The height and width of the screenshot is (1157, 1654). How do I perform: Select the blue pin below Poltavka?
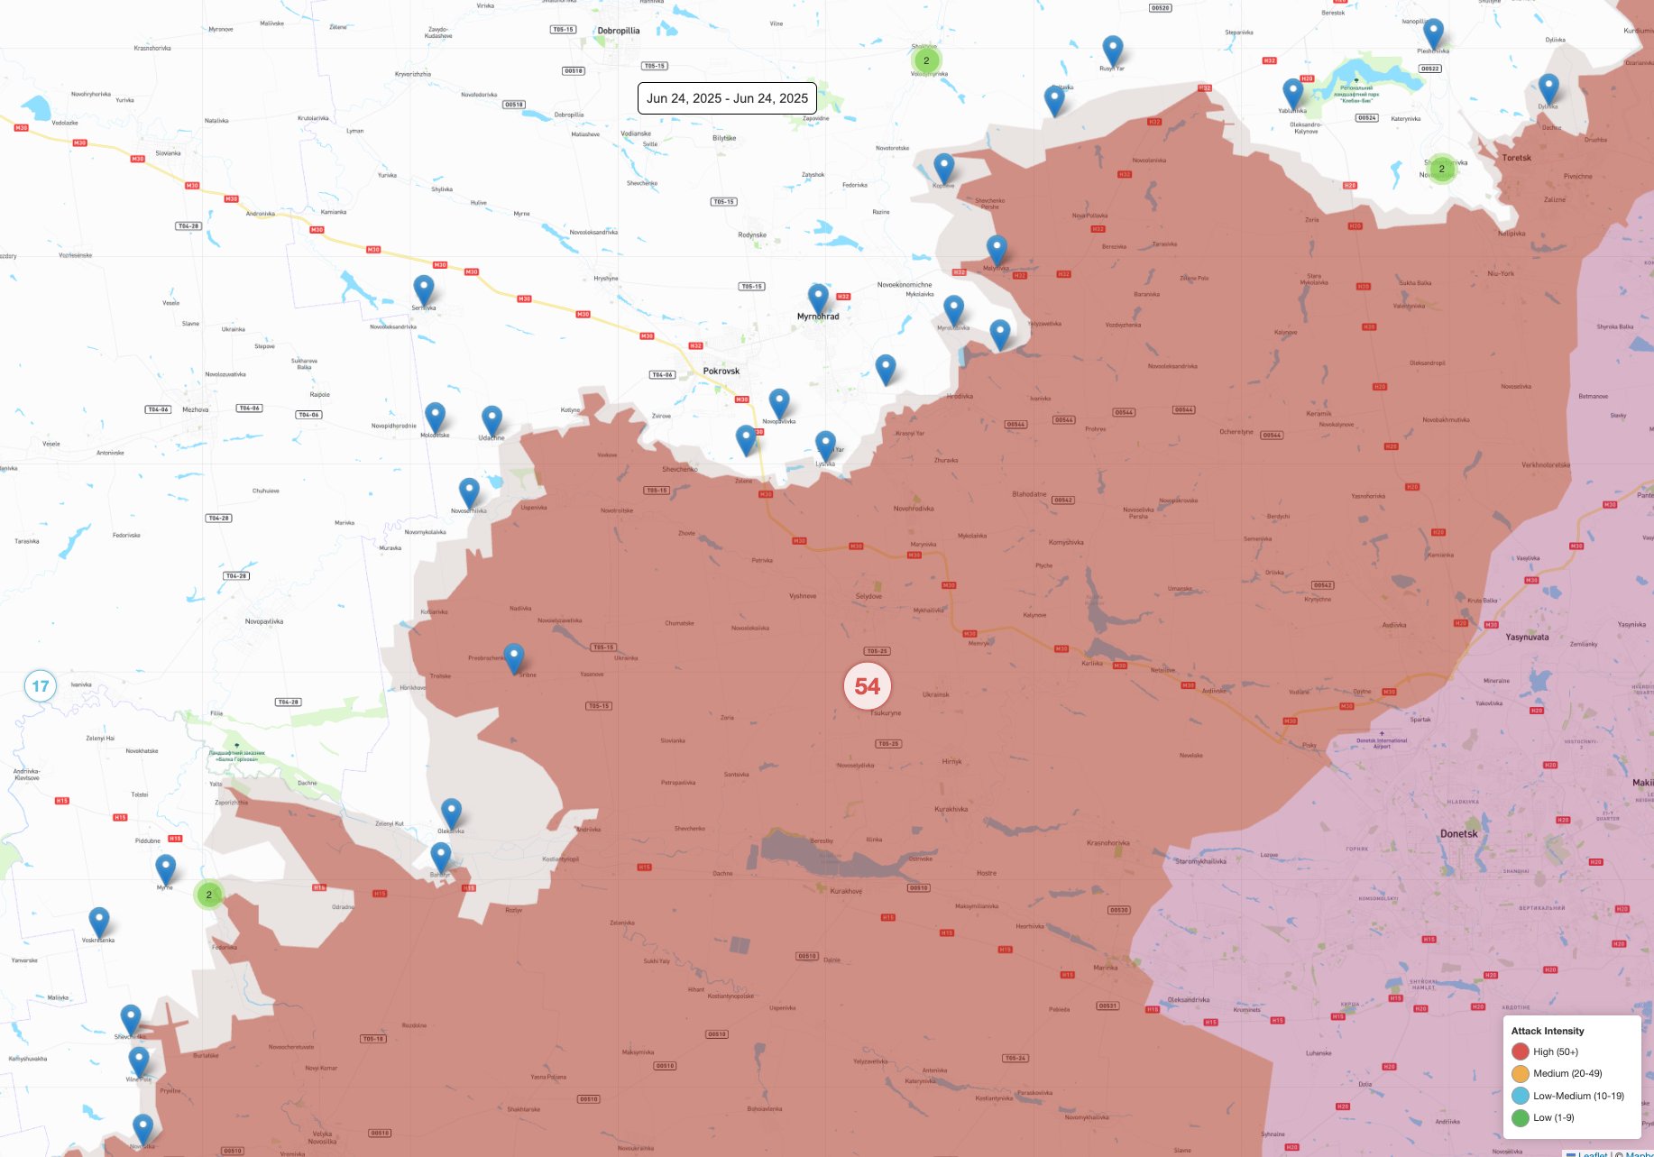[x=1054, y=102]
